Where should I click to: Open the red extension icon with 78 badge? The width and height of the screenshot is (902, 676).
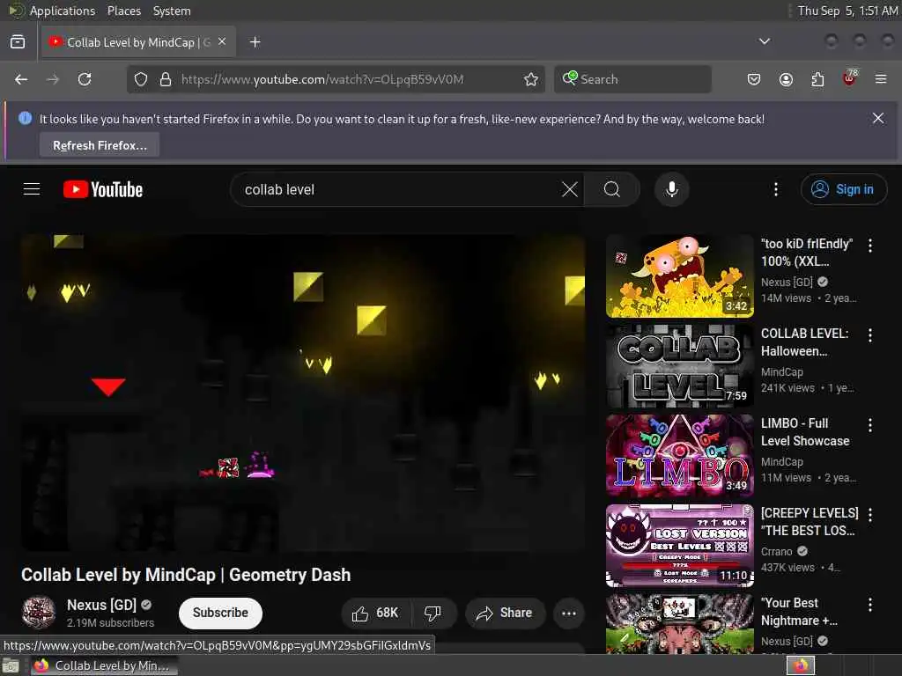tap(850, 78)
